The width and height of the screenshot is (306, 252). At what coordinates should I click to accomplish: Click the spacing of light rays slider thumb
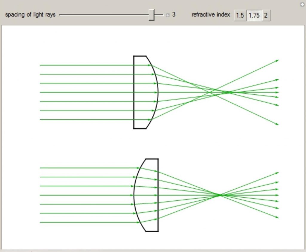tap(152, 15)
